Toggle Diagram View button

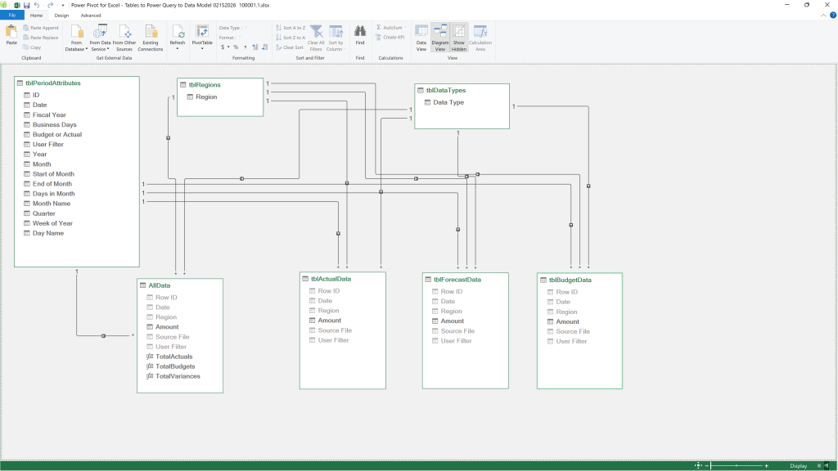[439, 38]
